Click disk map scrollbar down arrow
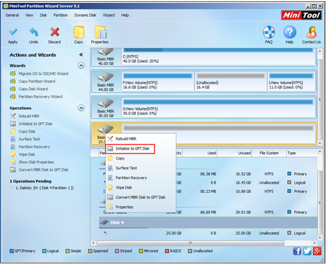 pos(320,143)
